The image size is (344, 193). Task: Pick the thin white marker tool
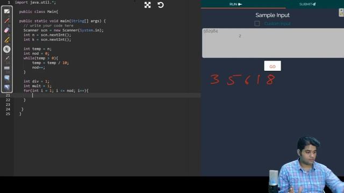[x=7, y=58]
